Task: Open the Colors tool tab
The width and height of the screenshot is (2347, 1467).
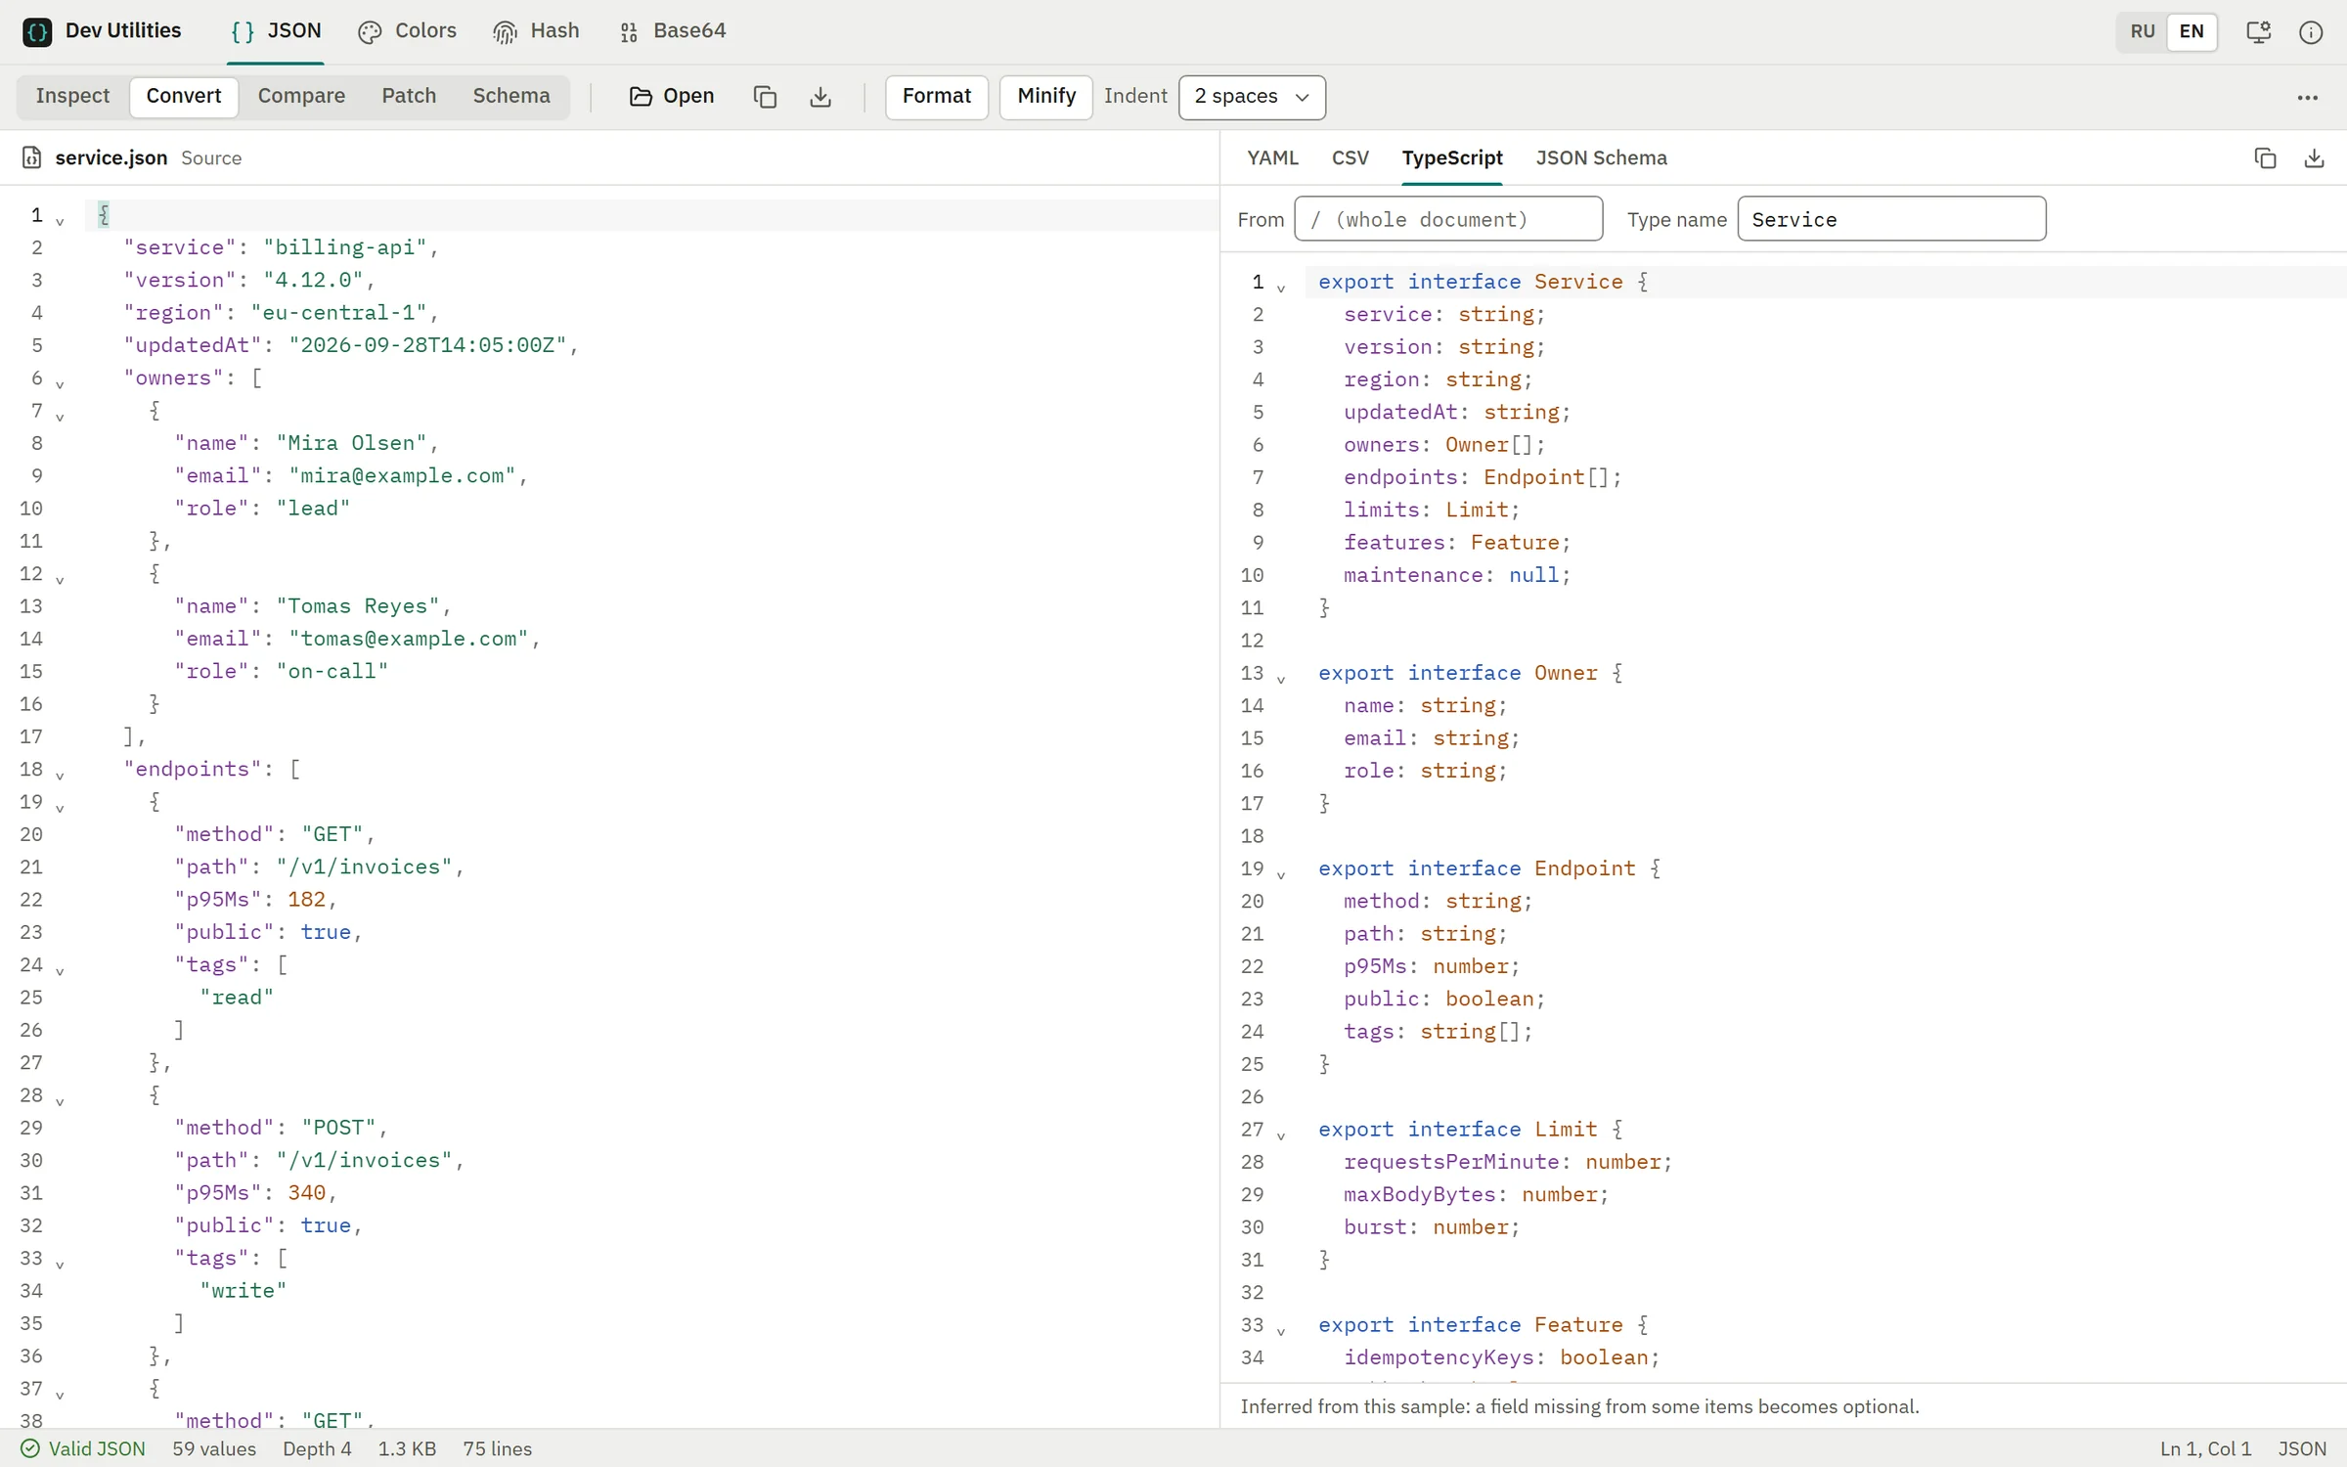Action: point(407,31)
